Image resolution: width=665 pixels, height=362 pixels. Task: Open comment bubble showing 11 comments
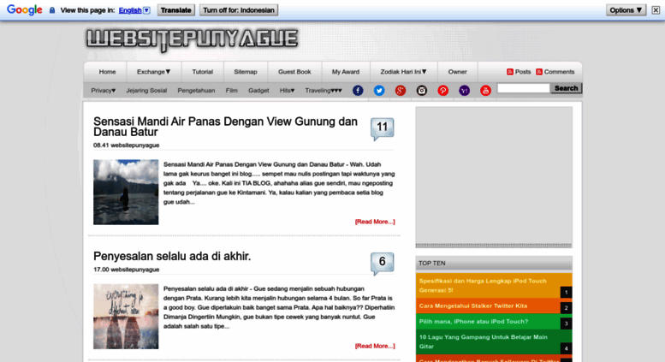(x=382, y=128)
